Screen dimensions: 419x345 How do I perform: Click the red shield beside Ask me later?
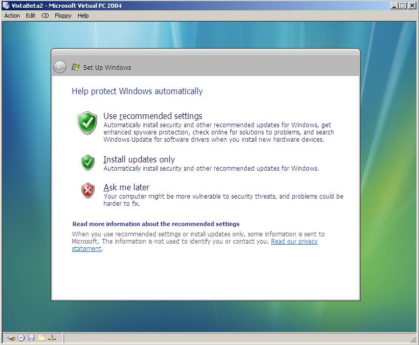(87, 190)
